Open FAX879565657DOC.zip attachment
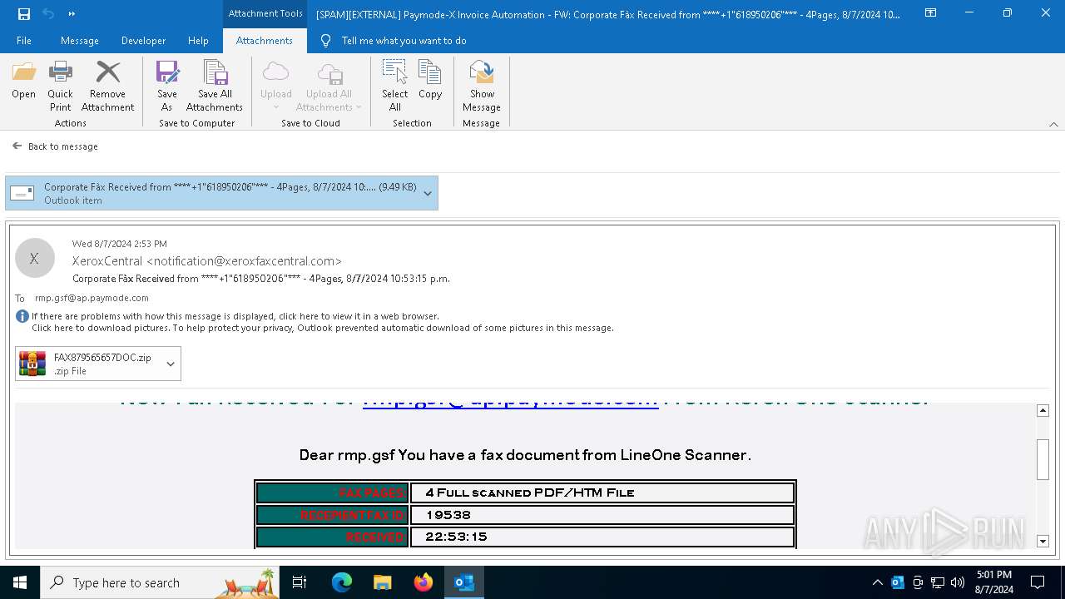This screenshot has width=1065, height=599. point(87,364)
